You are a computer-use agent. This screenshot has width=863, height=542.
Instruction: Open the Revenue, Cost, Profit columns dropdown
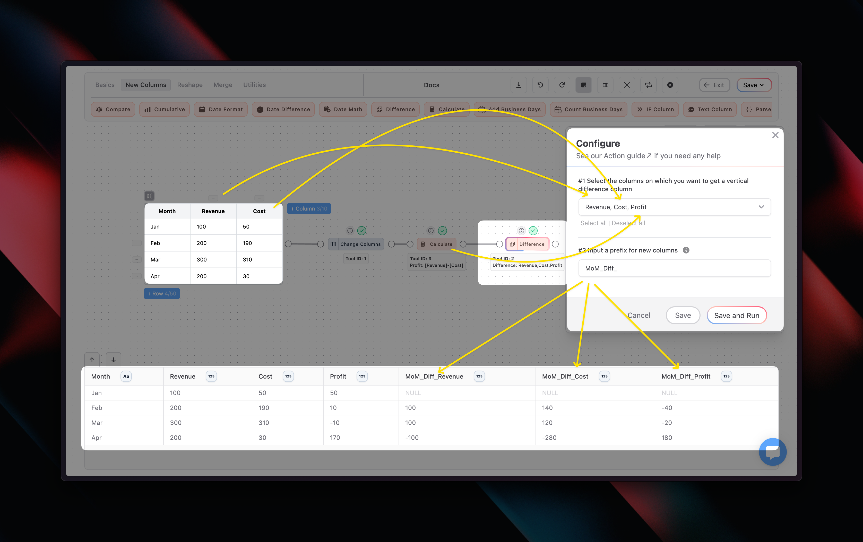pos(674,207)
